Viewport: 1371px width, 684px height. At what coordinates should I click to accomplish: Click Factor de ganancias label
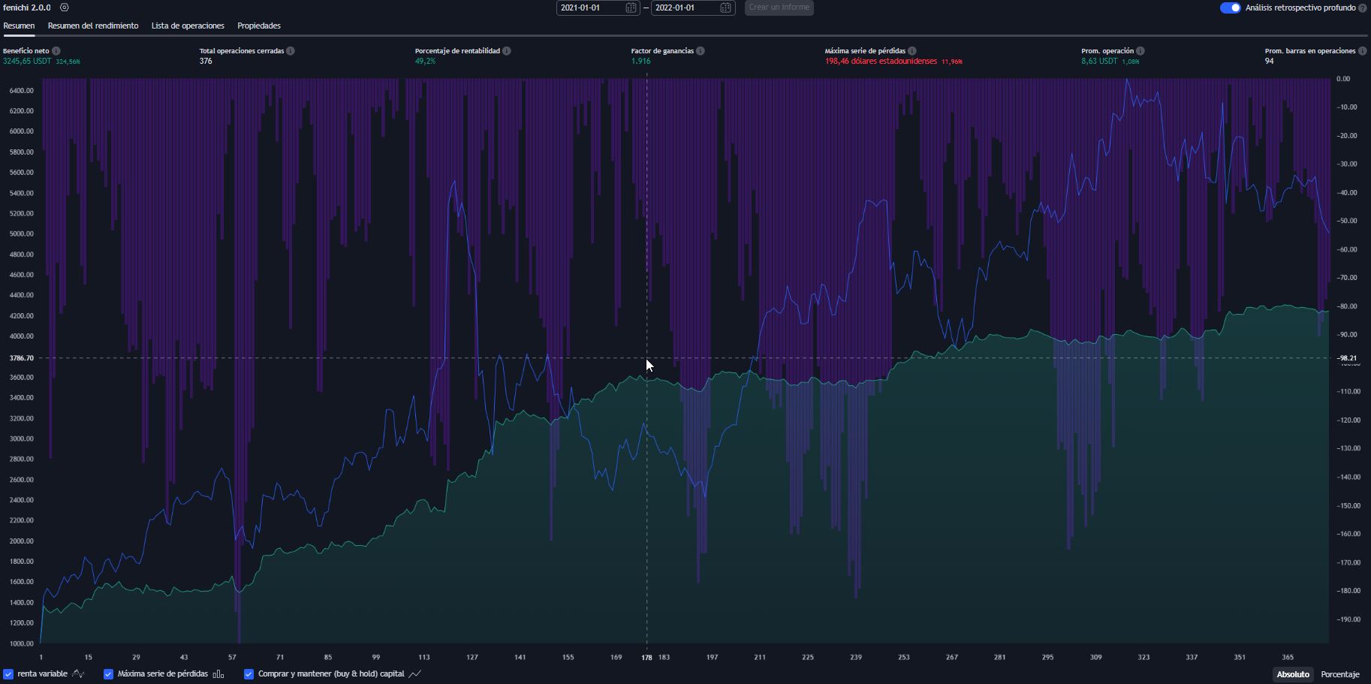(x=662, y=51)
